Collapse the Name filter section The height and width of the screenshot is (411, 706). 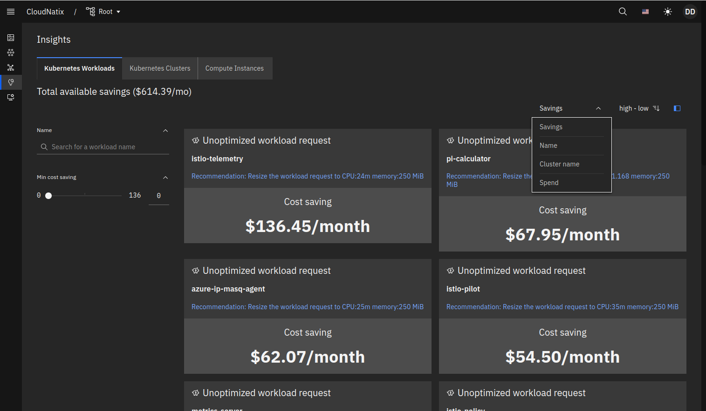[x=165, y=131]
